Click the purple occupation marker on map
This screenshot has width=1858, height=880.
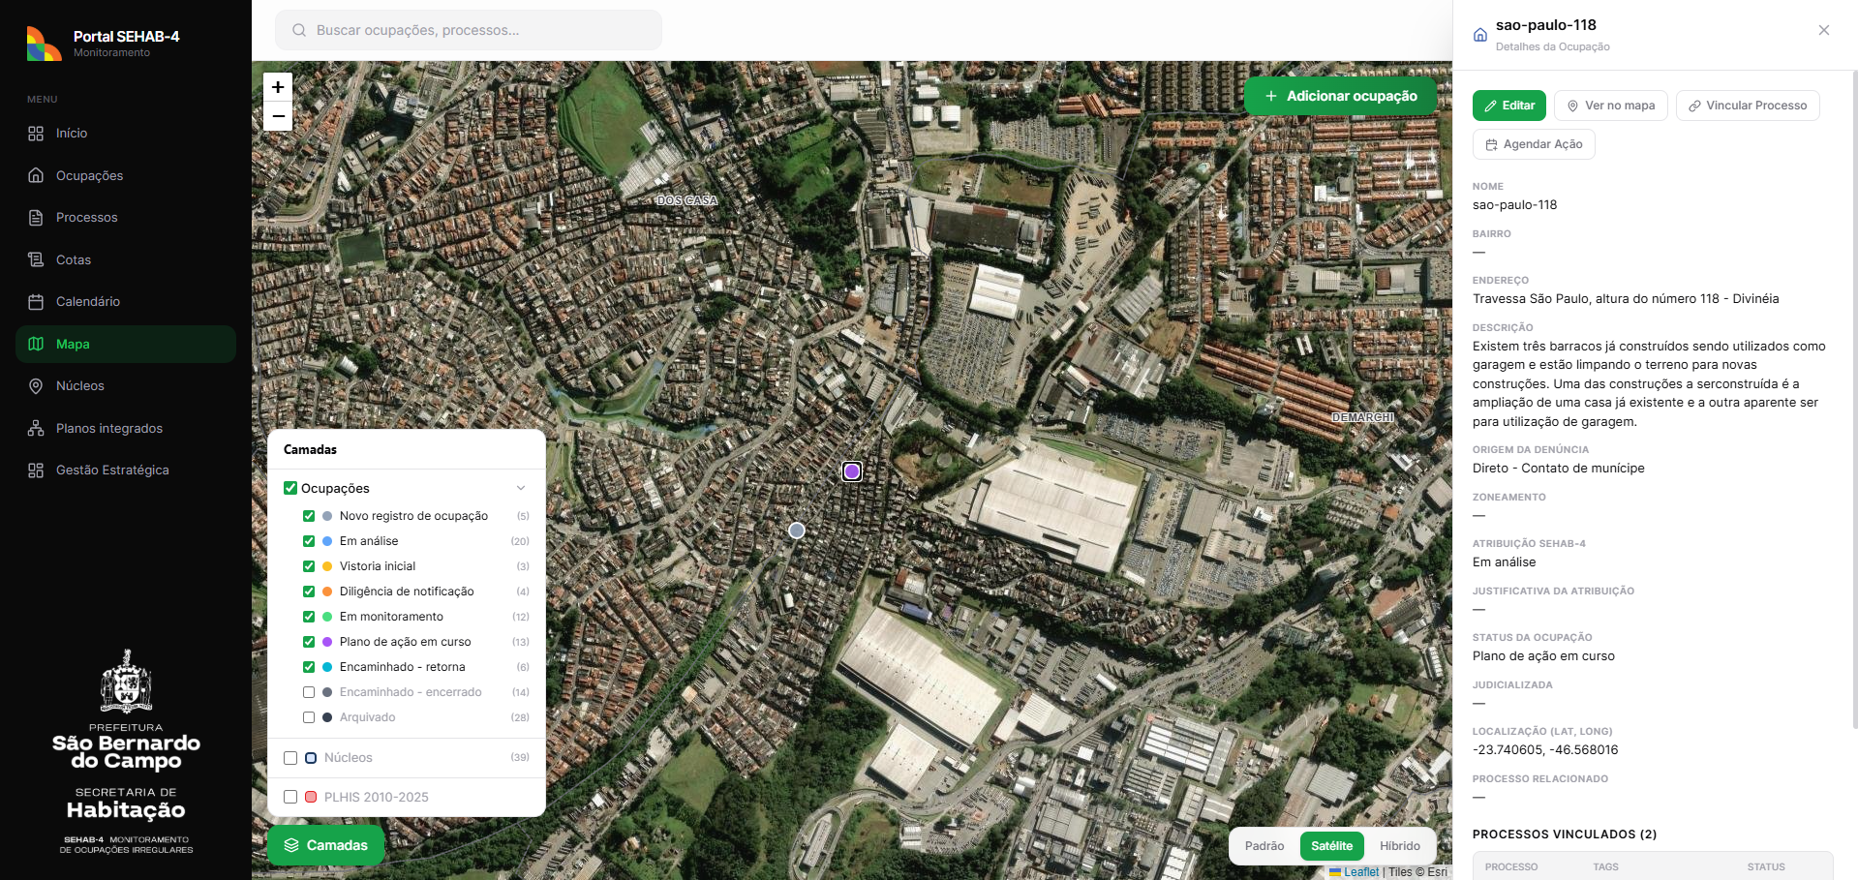852,471
